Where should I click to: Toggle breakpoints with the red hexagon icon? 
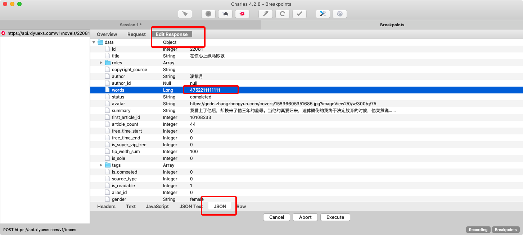coord(242,14)
